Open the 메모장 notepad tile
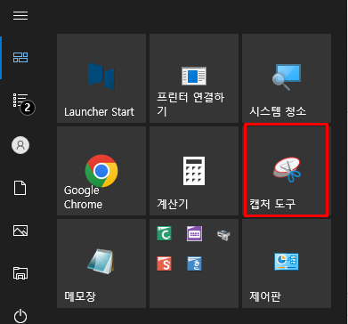Image resolution: width=348 pixels, height=324 pixels. (x=101, y=263)
